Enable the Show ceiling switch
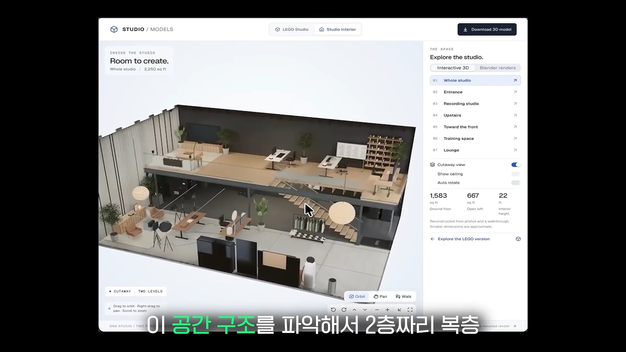 pos(515,174)
